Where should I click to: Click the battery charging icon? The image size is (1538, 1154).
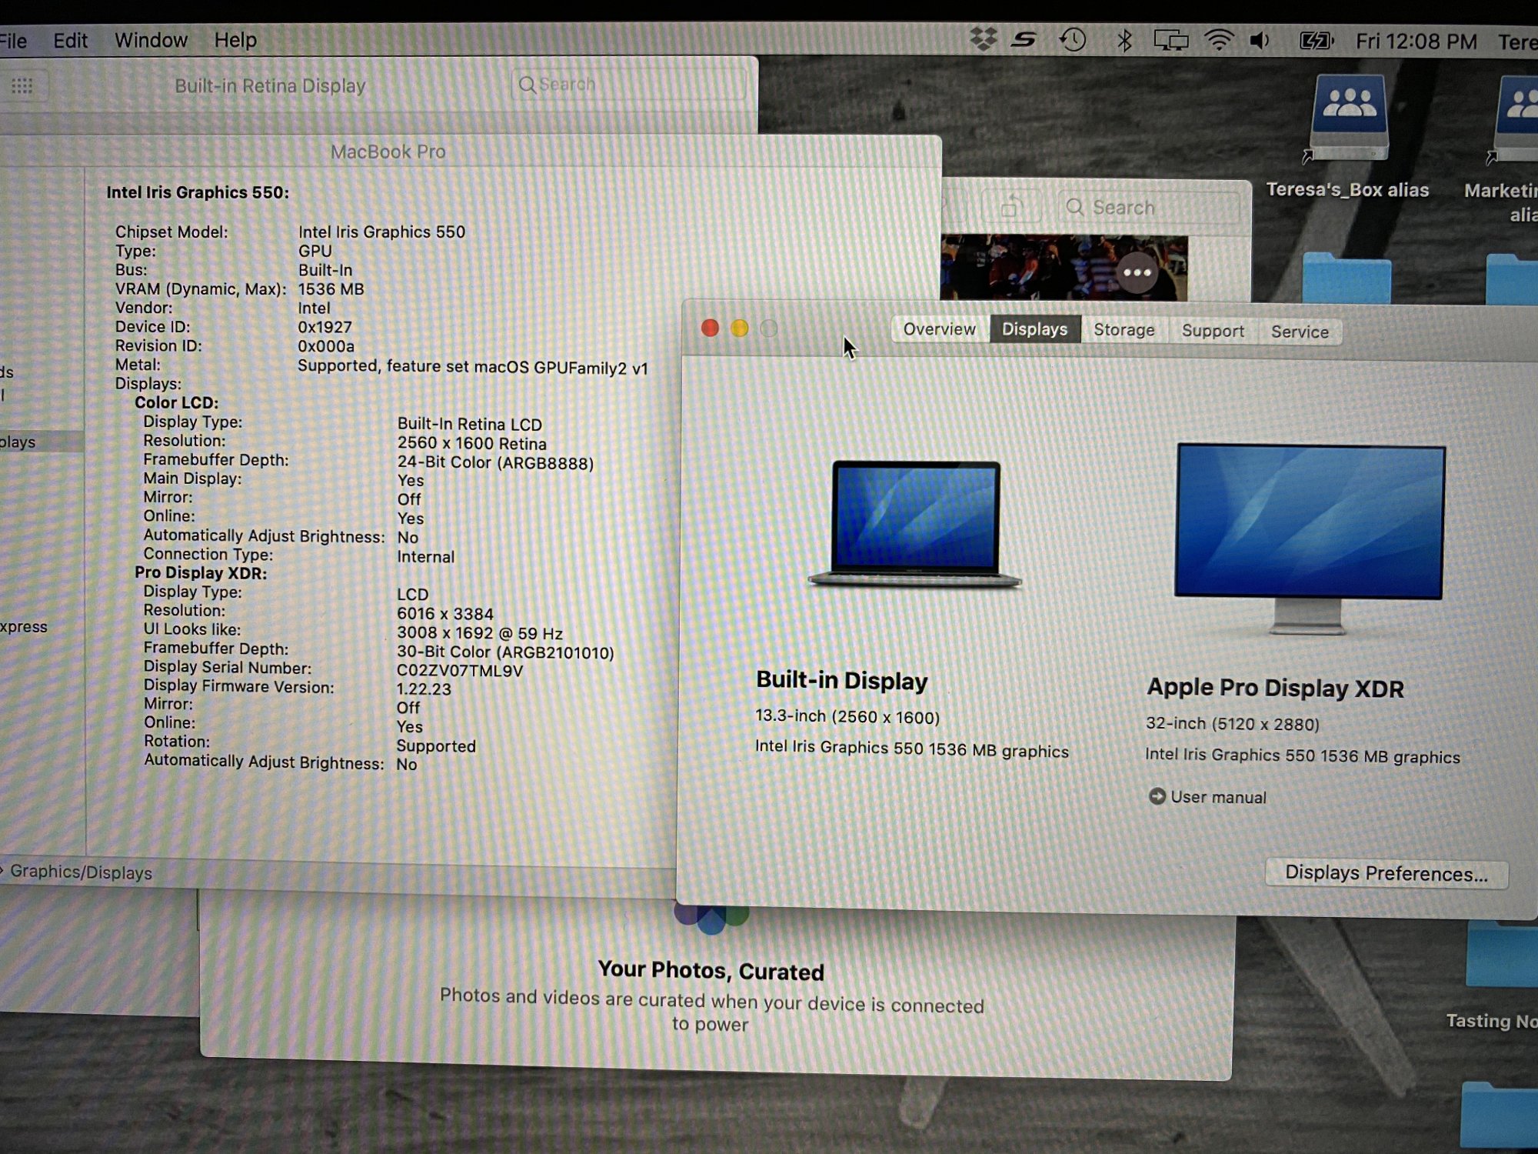click(1315, 41)
